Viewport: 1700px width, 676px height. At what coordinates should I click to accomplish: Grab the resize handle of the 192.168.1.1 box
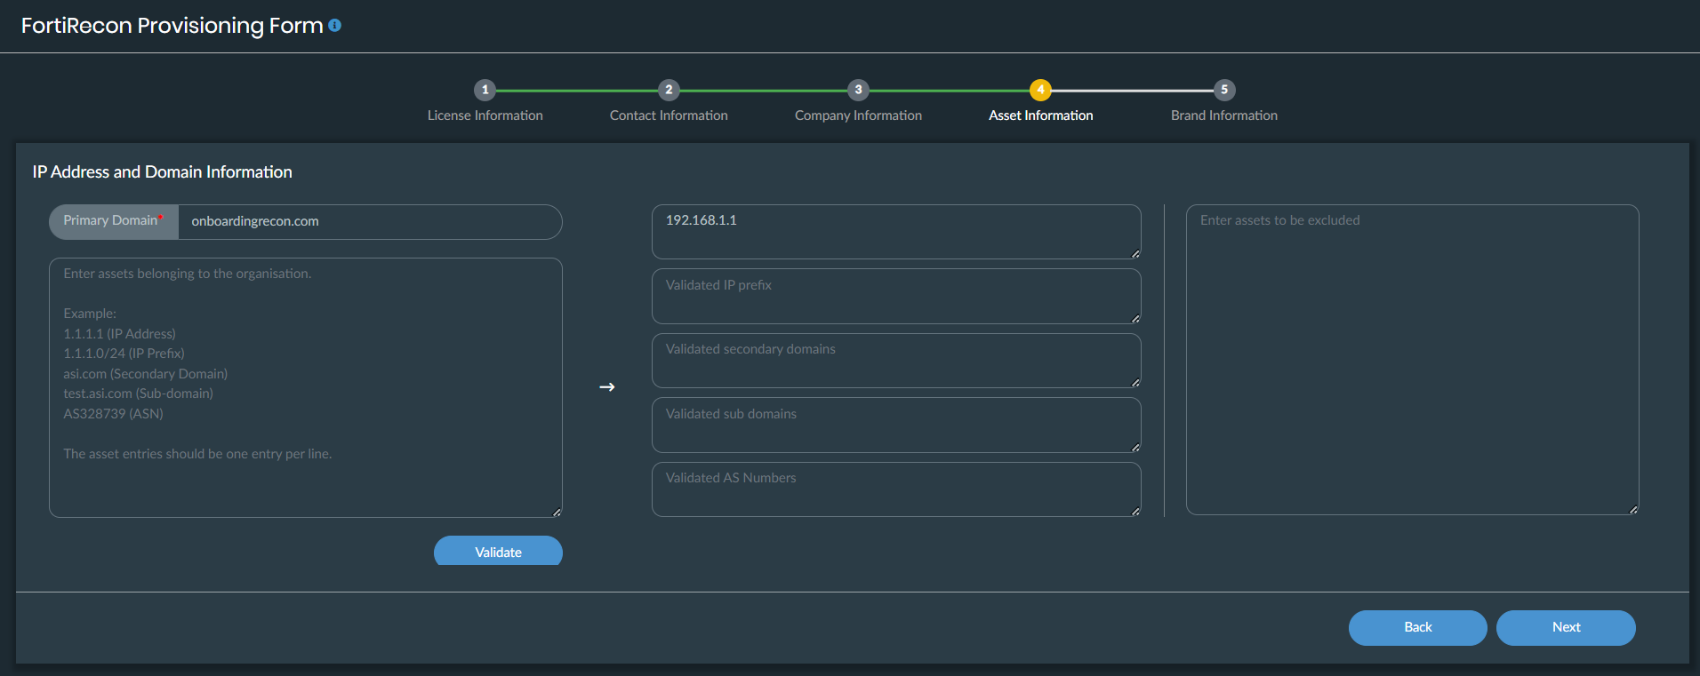click(x=1135, y=253)
